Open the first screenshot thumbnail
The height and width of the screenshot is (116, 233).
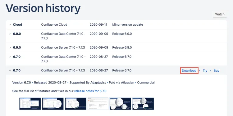(30, 104)
